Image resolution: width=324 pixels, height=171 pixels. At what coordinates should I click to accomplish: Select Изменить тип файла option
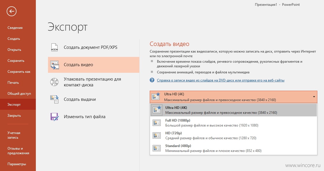pos(94,117)
